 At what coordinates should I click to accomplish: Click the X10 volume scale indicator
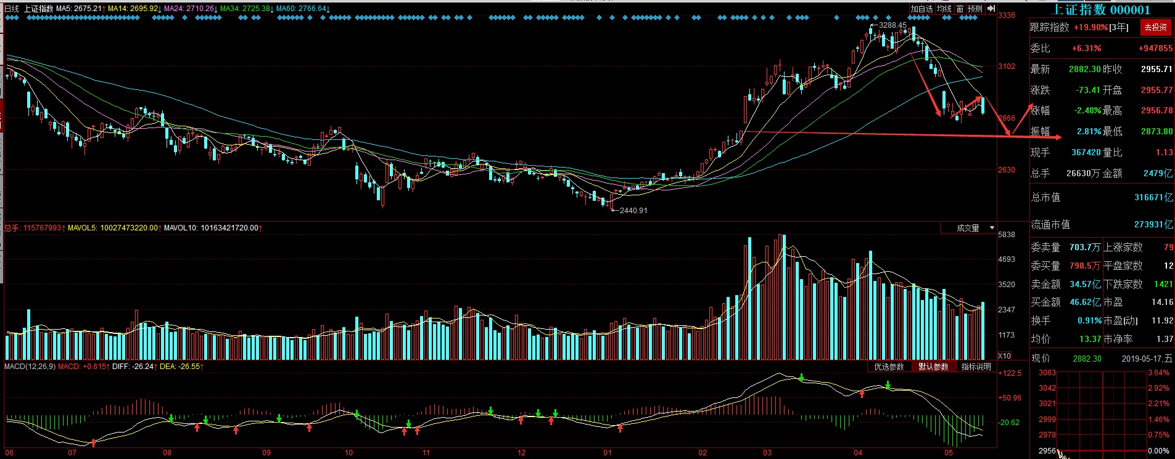tap(1005, 355)
